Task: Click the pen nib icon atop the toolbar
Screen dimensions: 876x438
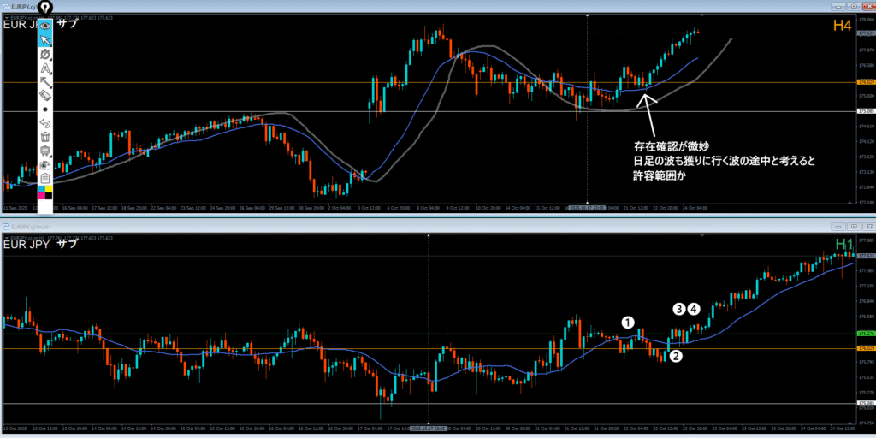Action: tap(45, 9)
